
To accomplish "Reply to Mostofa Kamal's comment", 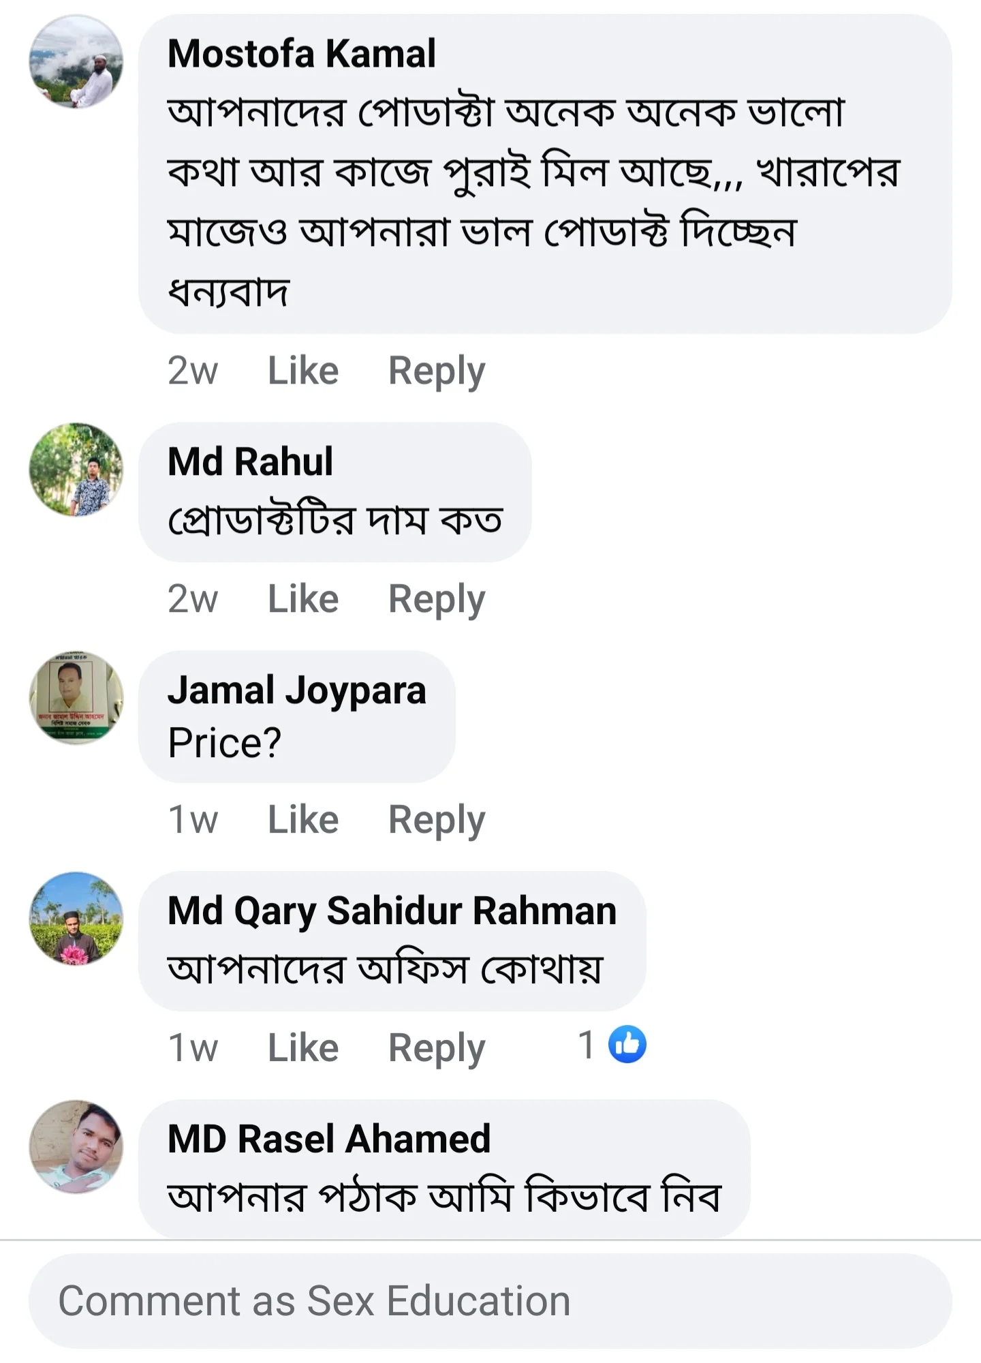I will (x=437, y=369).
